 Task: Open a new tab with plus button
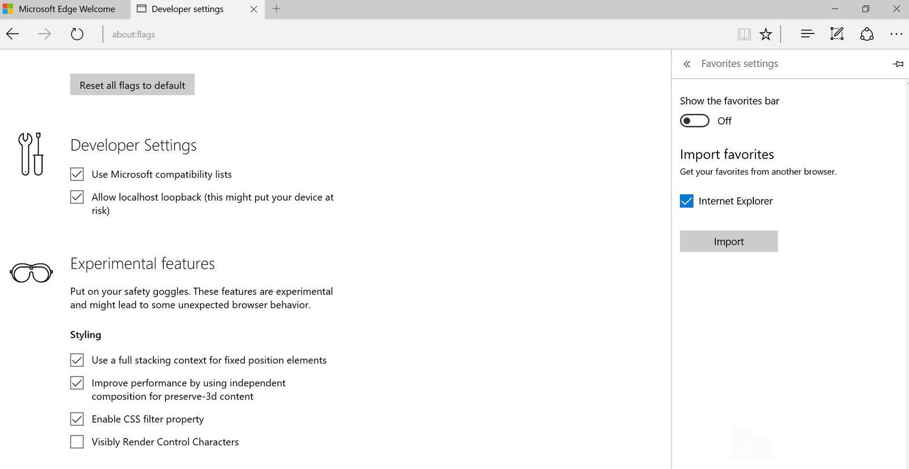(x=276, y=9)
